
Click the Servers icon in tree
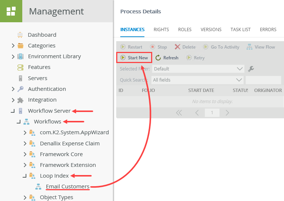point(20,78)
